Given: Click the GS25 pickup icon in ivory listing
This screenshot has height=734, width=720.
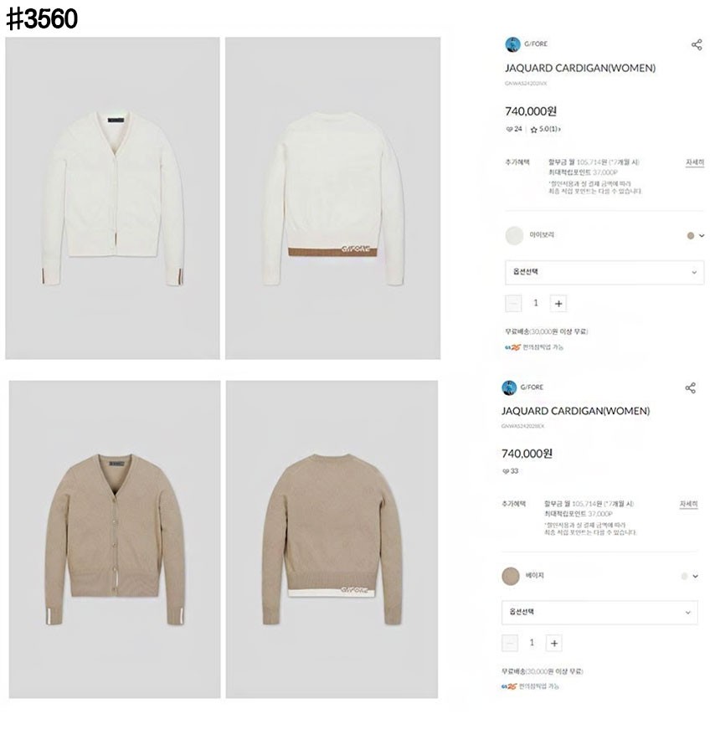Looking at the screenshot, I should [512, 347].
